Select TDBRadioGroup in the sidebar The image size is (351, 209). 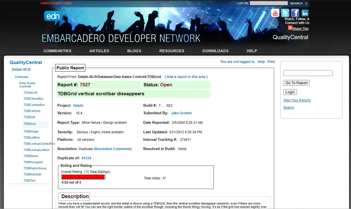coord(35,168)
